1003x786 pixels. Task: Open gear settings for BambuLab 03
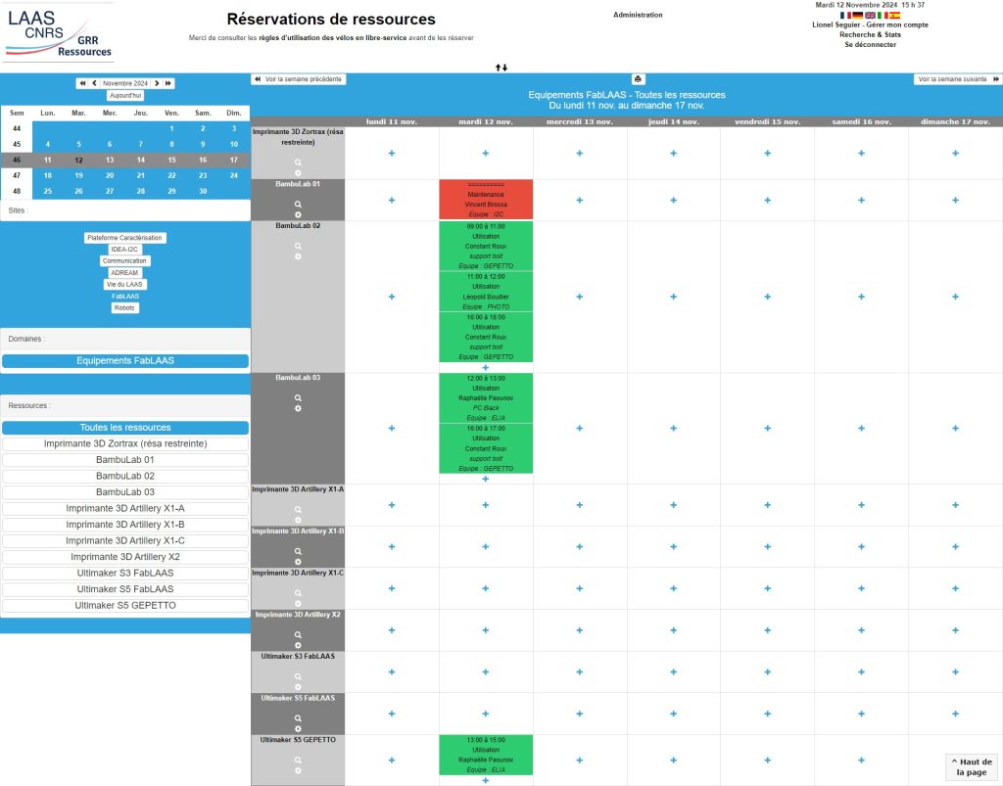pos(298,408)
